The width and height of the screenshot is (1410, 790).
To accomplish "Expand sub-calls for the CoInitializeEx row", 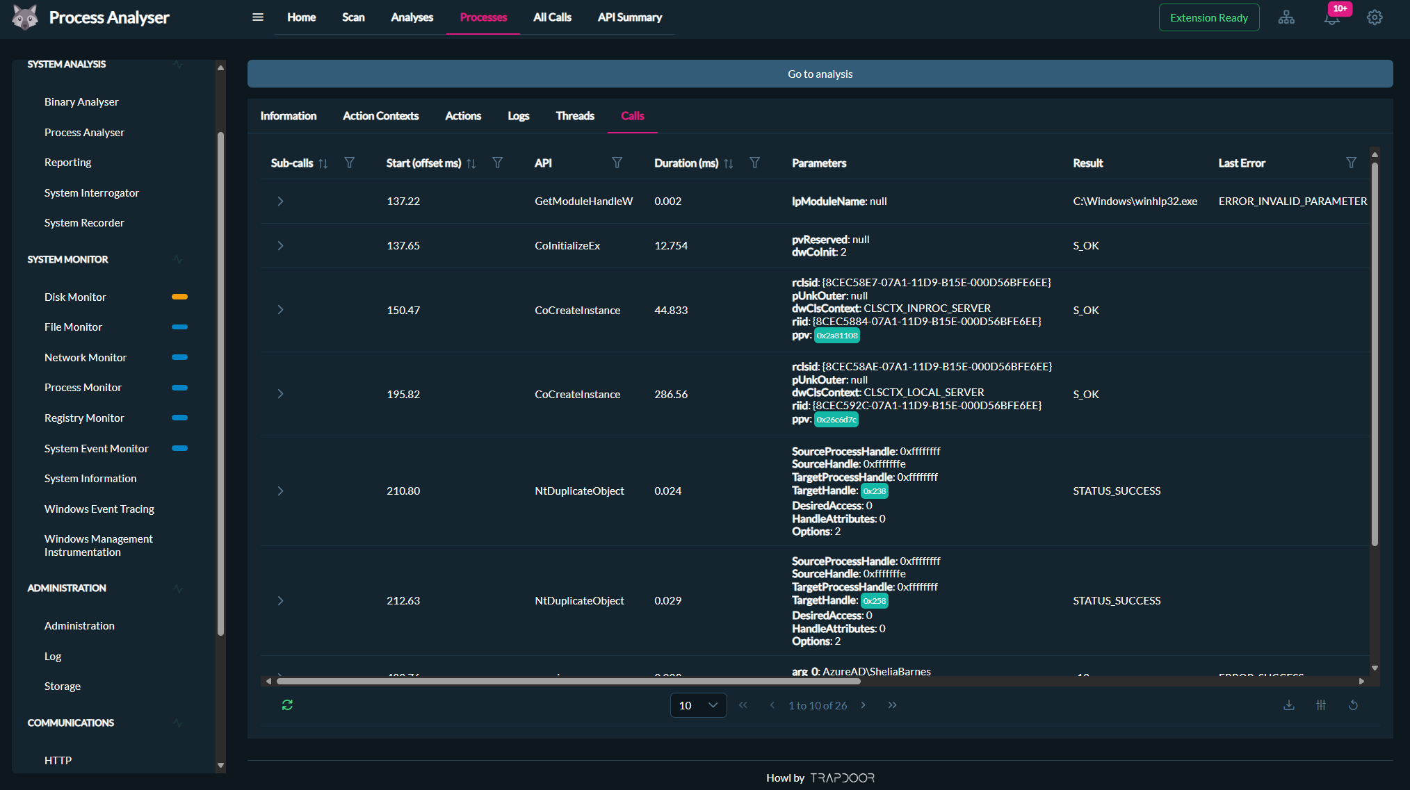I will click(280, 245).
